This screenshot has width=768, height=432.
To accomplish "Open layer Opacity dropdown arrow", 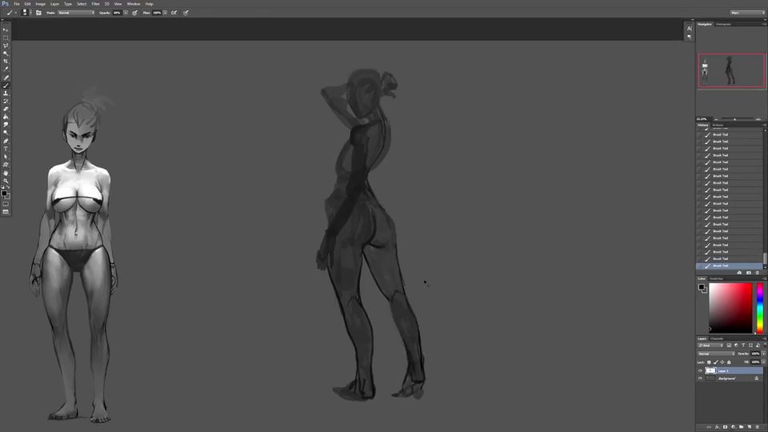I will (x=763, y=353).
